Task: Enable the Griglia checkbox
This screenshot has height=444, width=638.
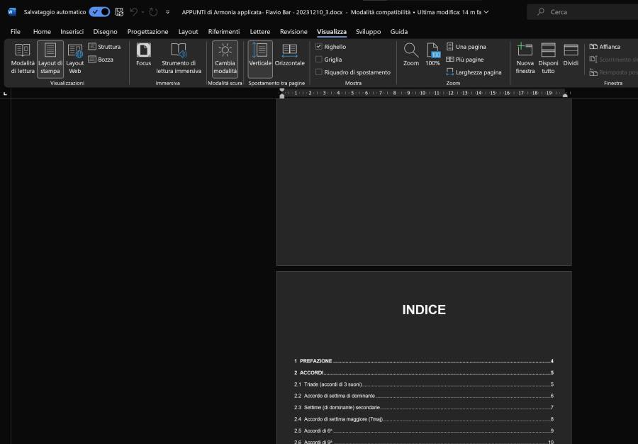Action: pos(319,60)
